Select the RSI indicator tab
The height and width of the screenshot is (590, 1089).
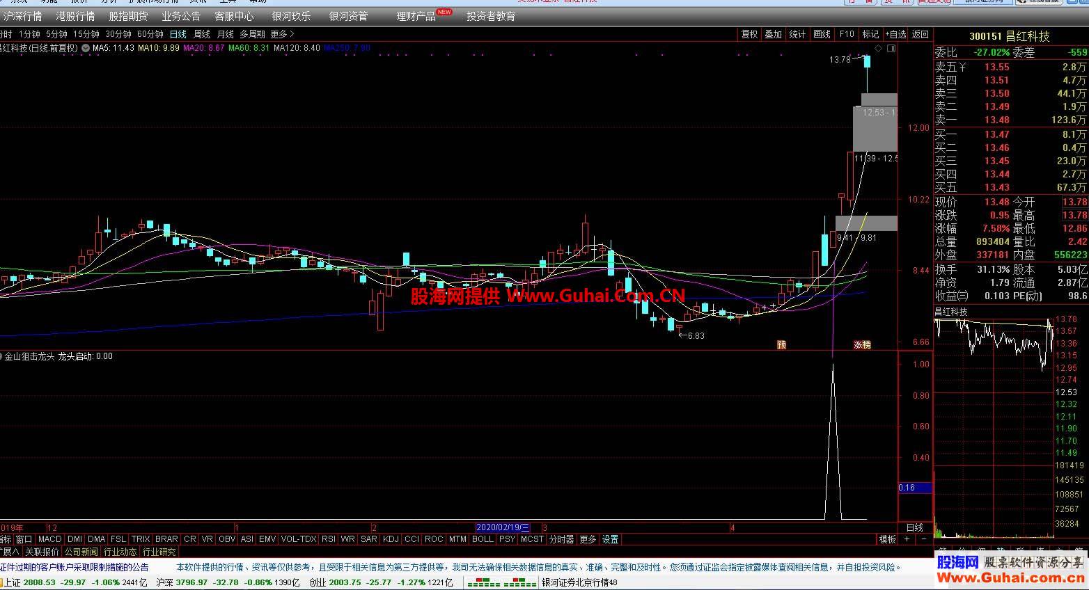[329, 539]
